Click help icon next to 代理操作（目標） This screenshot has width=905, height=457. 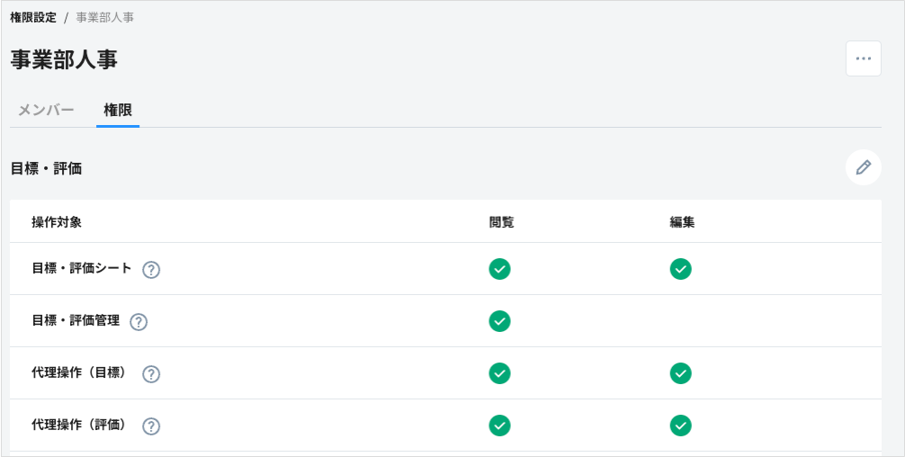tap(151, 373)
